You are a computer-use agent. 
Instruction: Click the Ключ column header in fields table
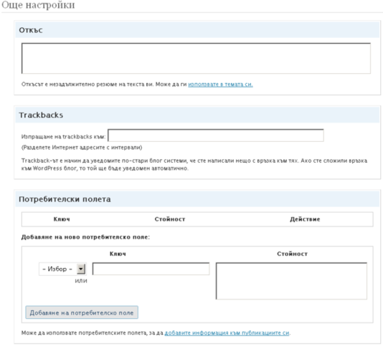[62, 219]
